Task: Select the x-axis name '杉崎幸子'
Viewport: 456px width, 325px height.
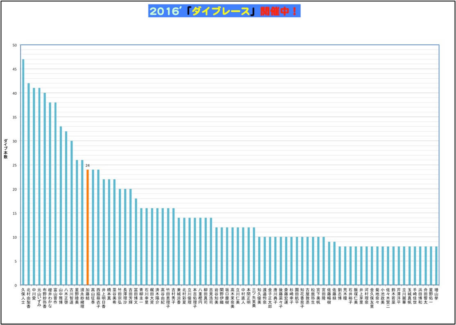Action: (x=291, y=295)
